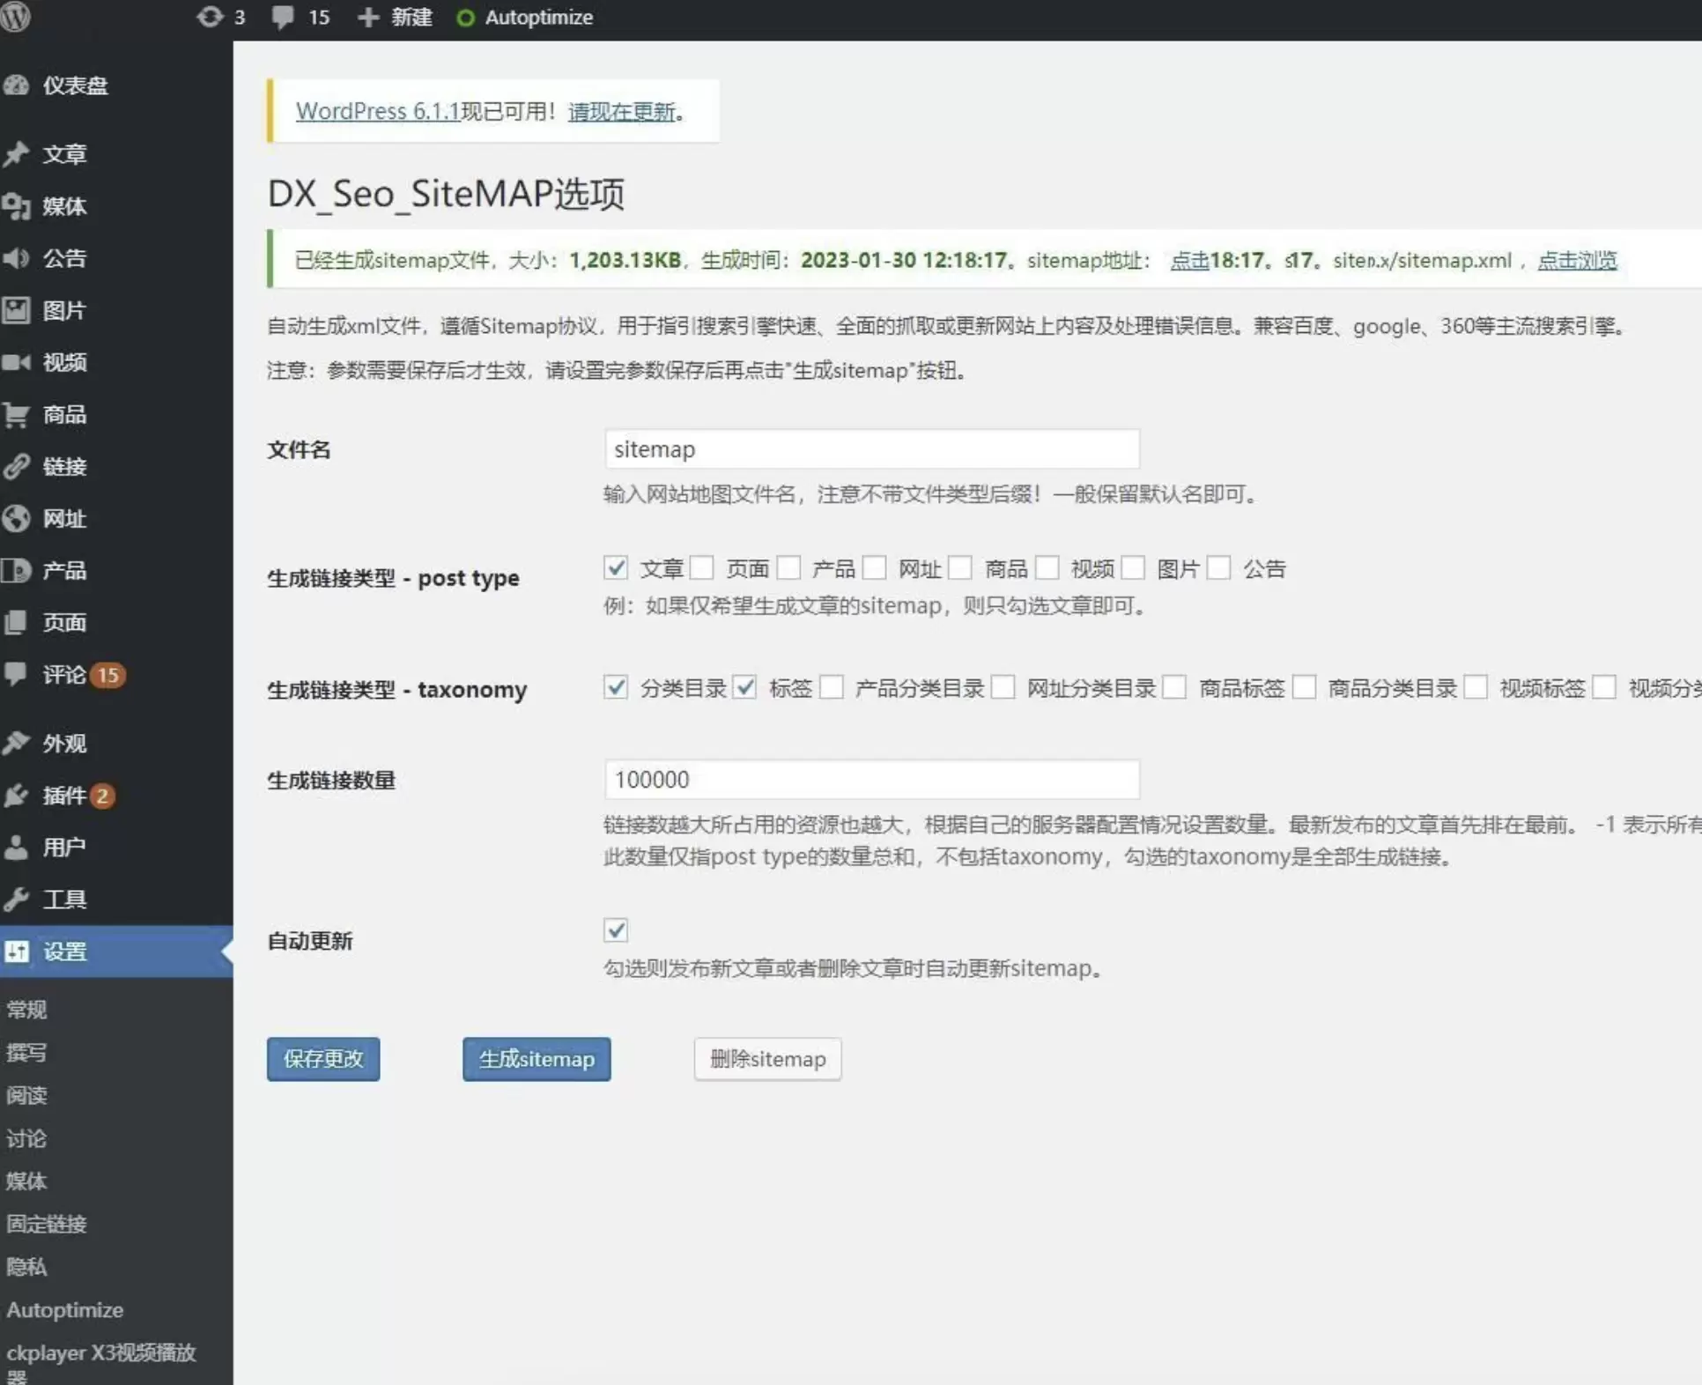Click the 公告 megaphone icon
1702x1385 pixels.
pos(16,258)
